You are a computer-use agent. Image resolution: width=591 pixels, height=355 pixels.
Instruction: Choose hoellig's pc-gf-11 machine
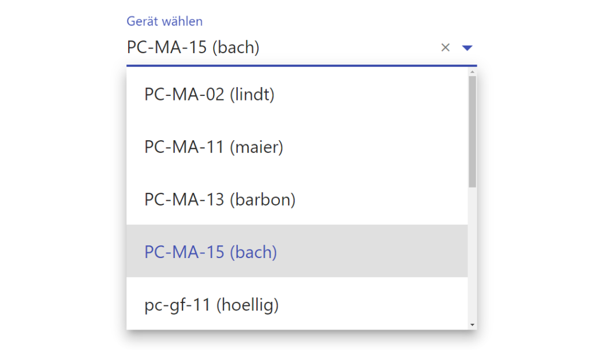coord(211,305)
